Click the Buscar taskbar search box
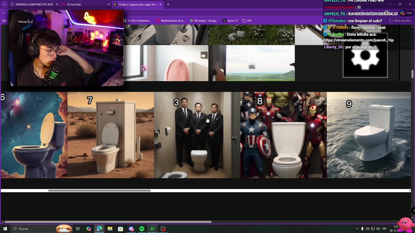415x233 pixels. tap(41, 229)
